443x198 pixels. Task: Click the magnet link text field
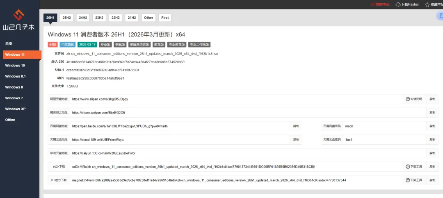(236, 180)
